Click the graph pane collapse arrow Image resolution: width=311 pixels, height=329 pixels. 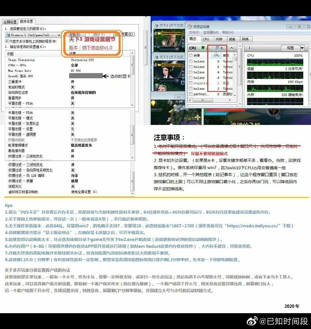pyautogui.click(x=249, y=48)
